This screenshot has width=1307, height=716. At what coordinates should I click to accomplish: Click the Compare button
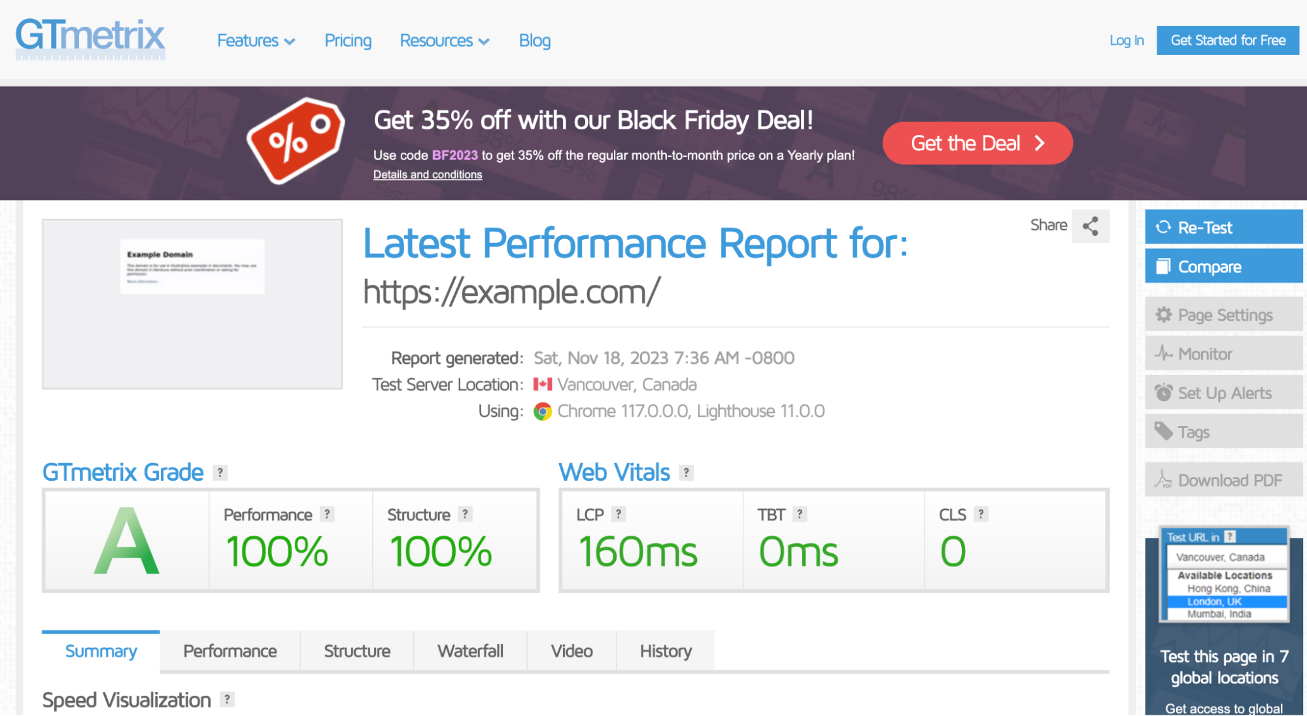click(1223, 267)
